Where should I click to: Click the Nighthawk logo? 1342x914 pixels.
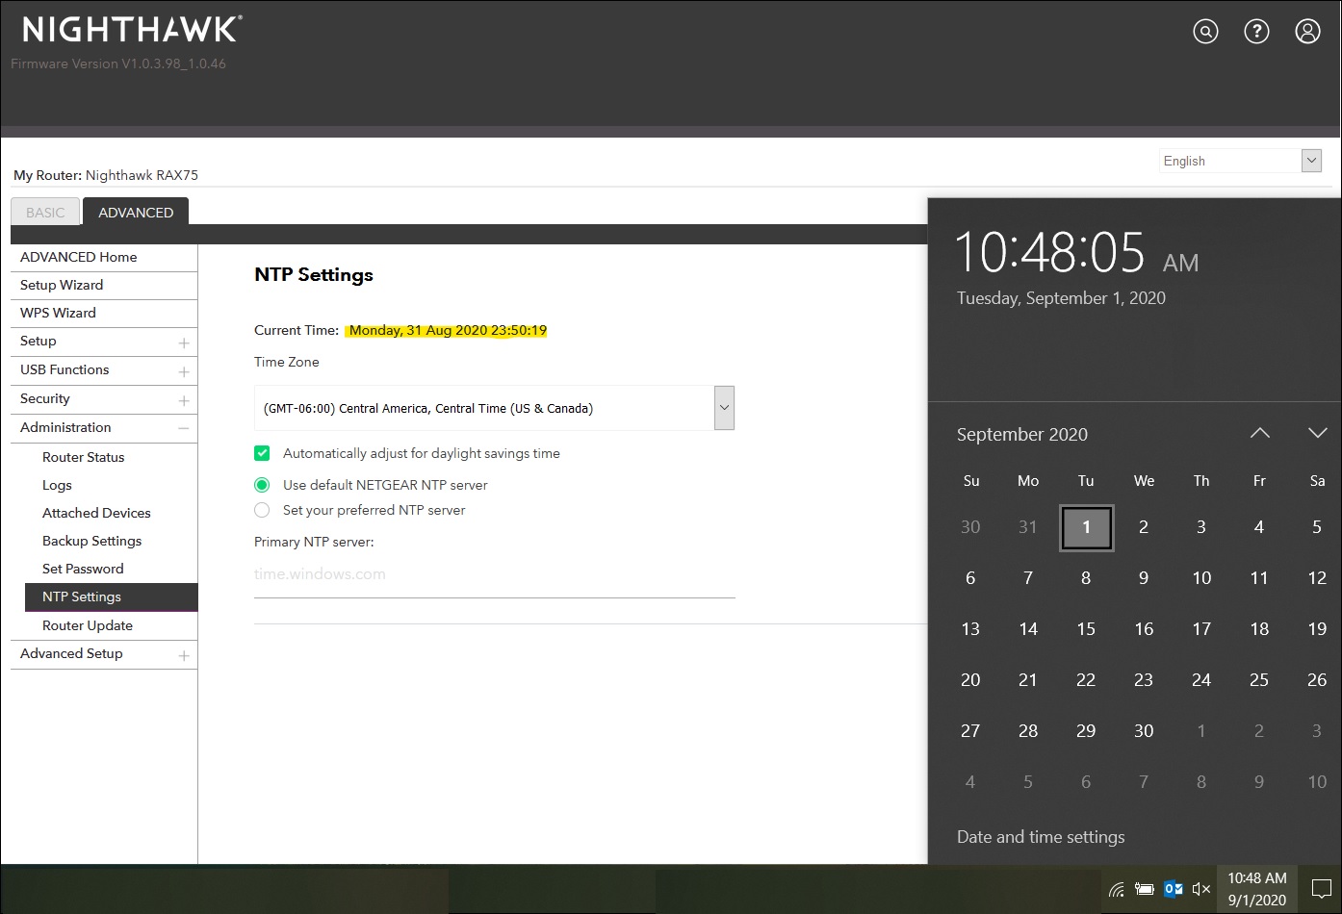(x=131, y=30)
